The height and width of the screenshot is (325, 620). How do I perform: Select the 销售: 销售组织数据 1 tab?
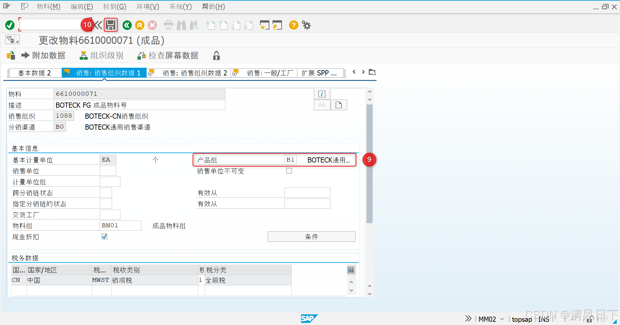[104, 73]
